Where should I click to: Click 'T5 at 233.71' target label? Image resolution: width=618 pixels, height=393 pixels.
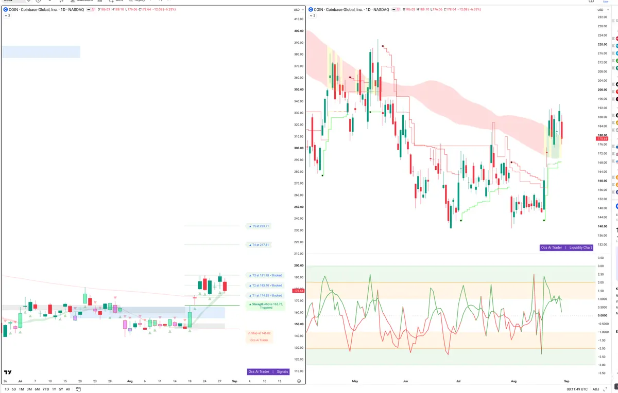tap(259, 226)
